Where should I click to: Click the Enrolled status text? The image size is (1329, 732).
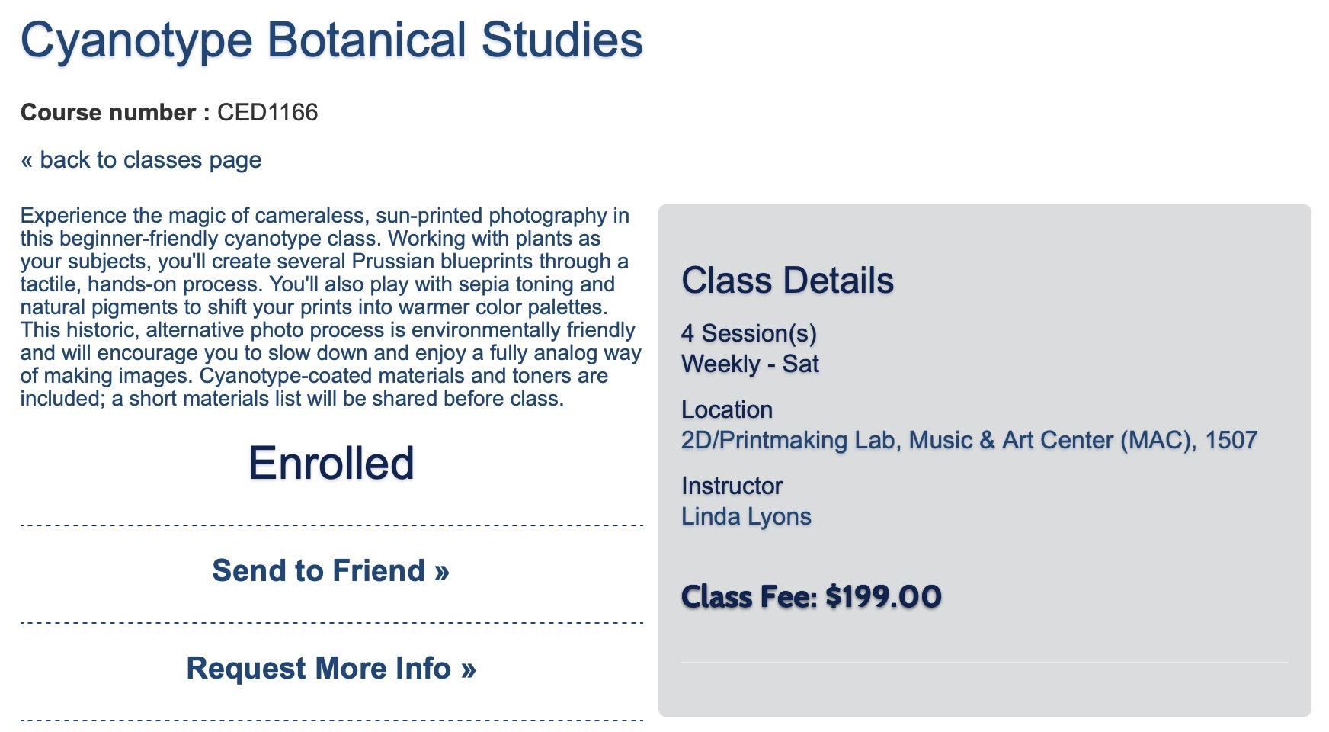(x=331, y=464)
